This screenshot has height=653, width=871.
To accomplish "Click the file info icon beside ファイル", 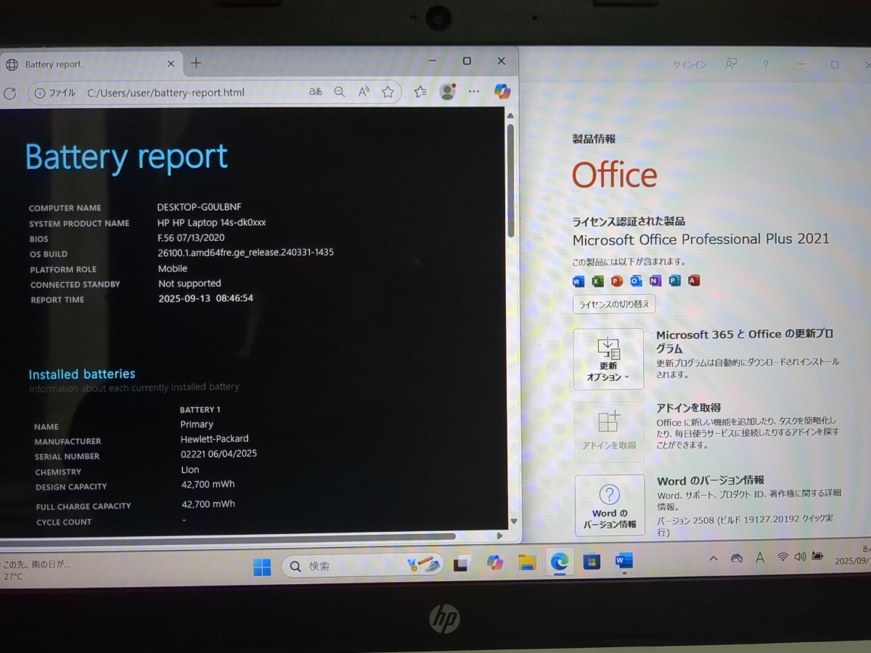I will tap(40, 93).
